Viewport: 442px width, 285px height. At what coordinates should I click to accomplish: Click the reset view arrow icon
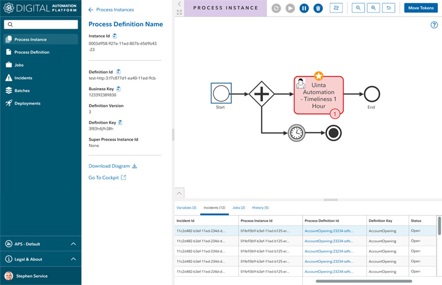click(390, 8)
